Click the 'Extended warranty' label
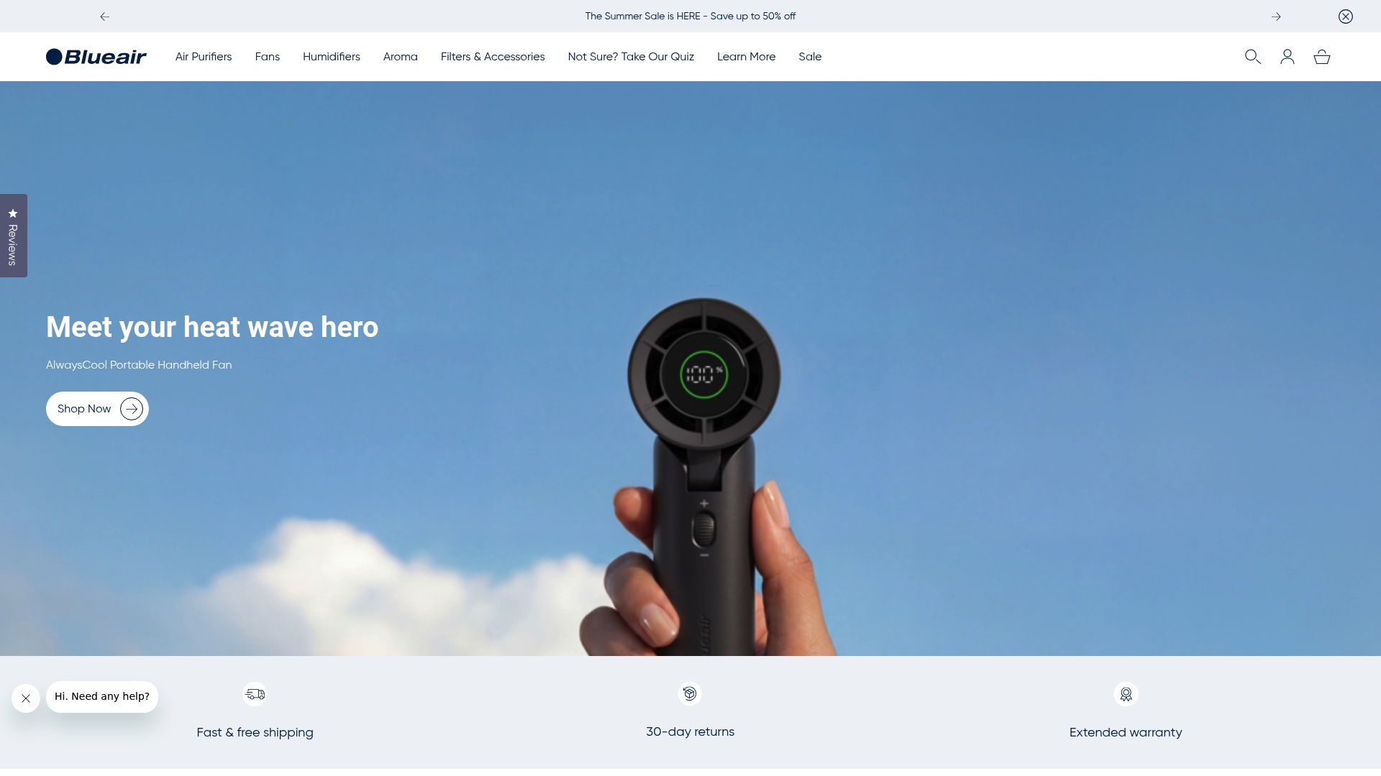The width and height of the screenshot is (1381, 776). (x=1126, y=733)
